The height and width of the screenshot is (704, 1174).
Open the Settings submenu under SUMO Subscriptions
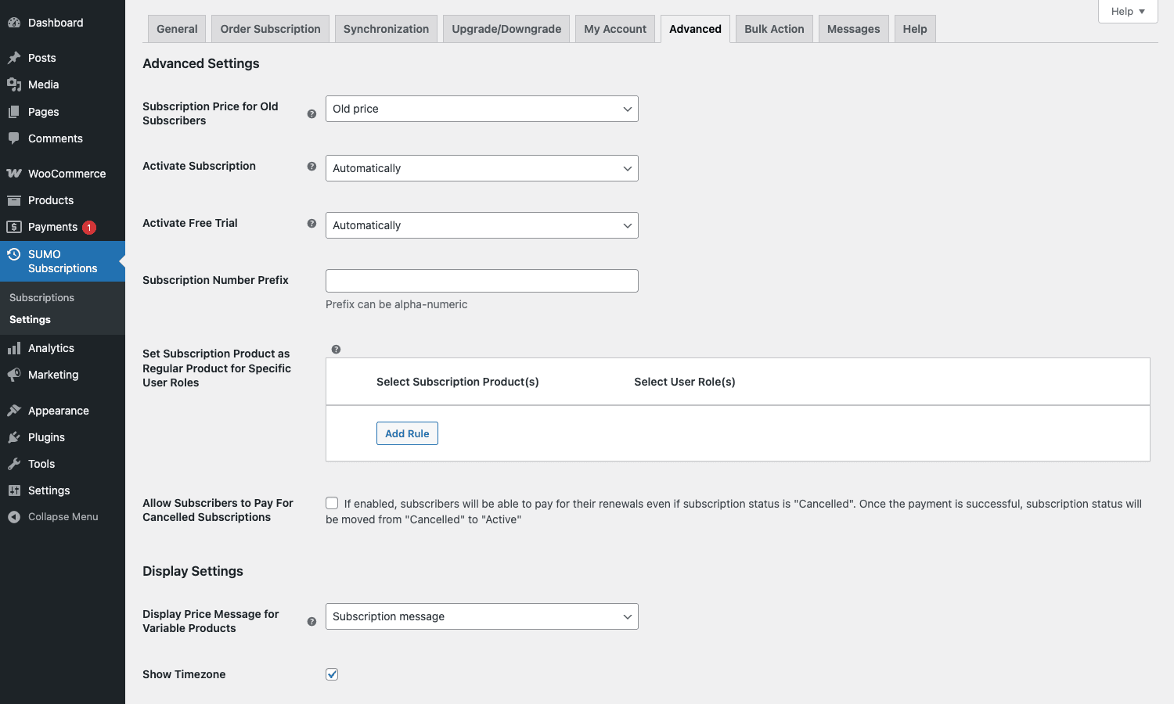30,320
